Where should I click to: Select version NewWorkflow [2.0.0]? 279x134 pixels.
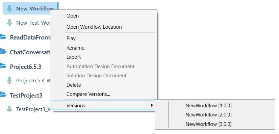pos(208,115)
